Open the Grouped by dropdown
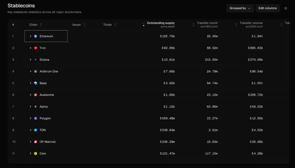295x168 pixels. (x=240, y=8)
